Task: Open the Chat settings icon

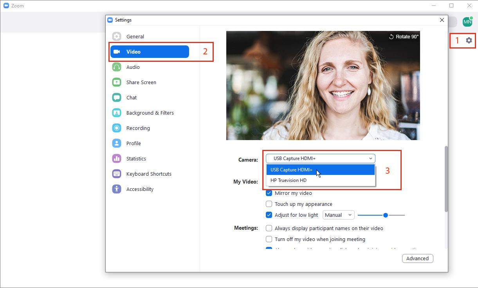Action: pyautogui.click(x=117, y=97)
